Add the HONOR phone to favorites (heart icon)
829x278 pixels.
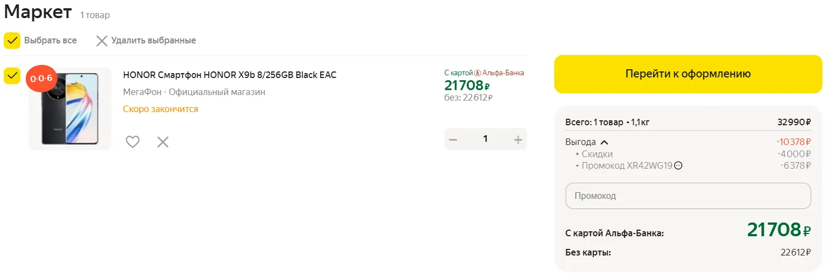pyautogui.click(x=132, y=142)
